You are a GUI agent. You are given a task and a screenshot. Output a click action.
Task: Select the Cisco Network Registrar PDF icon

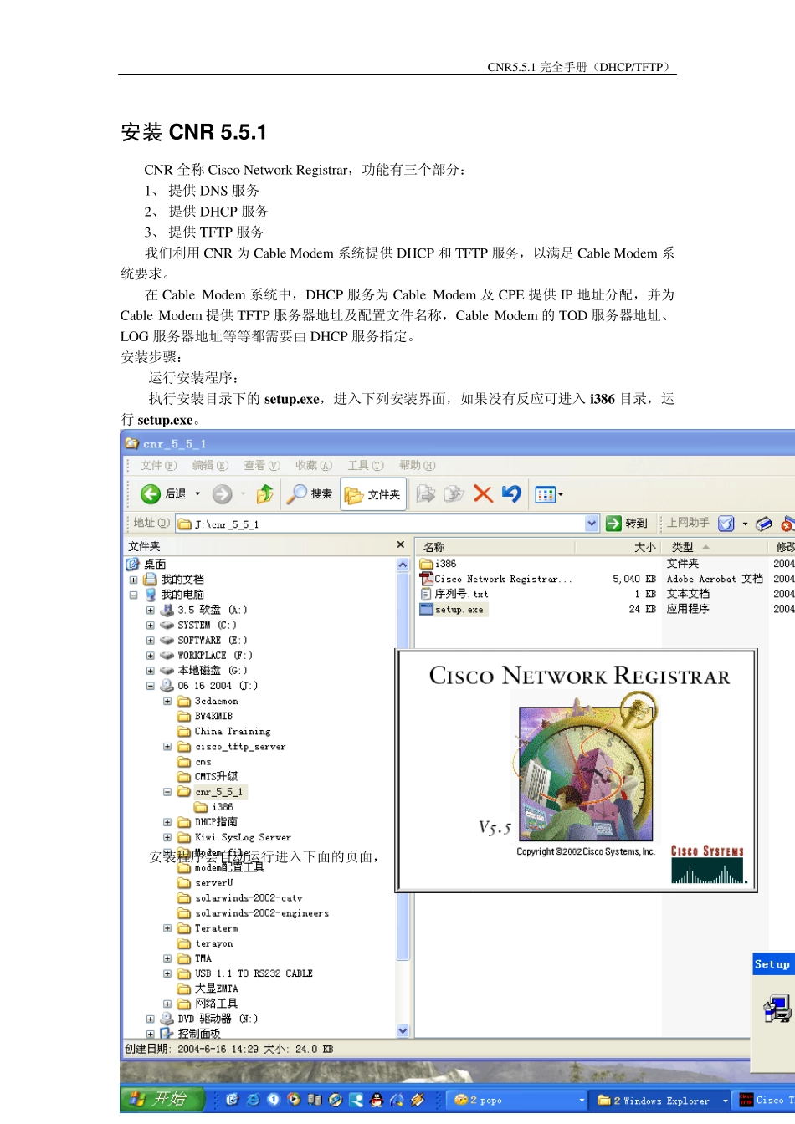(427, 579)
